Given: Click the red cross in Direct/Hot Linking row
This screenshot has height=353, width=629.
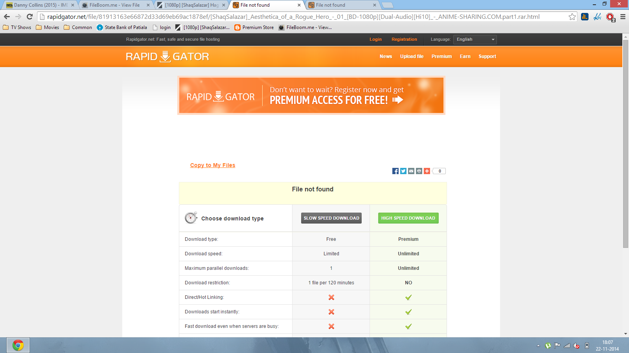Looking at the screenshot, I should coord(331,297).
